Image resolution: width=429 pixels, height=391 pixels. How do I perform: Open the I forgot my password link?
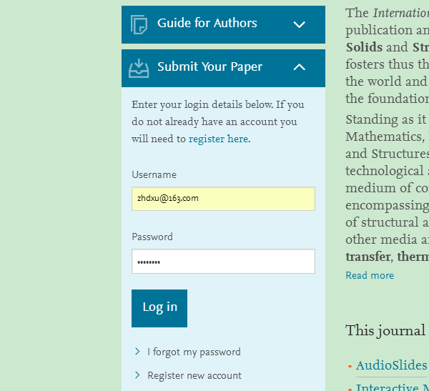point(194,352)
